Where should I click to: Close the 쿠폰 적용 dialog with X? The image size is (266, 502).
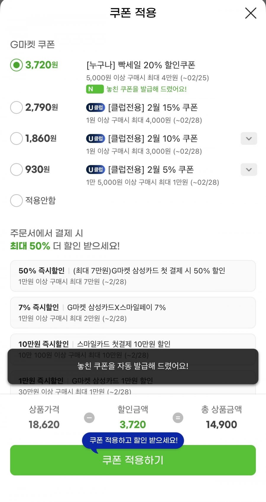[251, 13]
